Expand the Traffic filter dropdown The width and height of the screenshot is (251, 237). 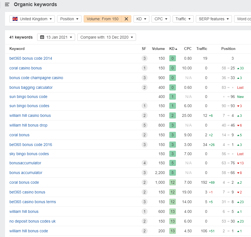tap(183, 19)
